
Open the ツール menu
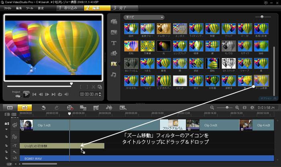pos(30,8)
